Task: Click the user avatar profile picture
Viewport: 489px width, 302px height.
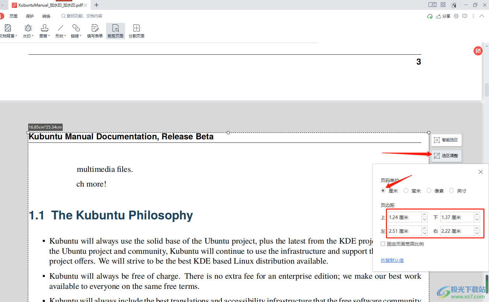Action: tap(454, 5)
